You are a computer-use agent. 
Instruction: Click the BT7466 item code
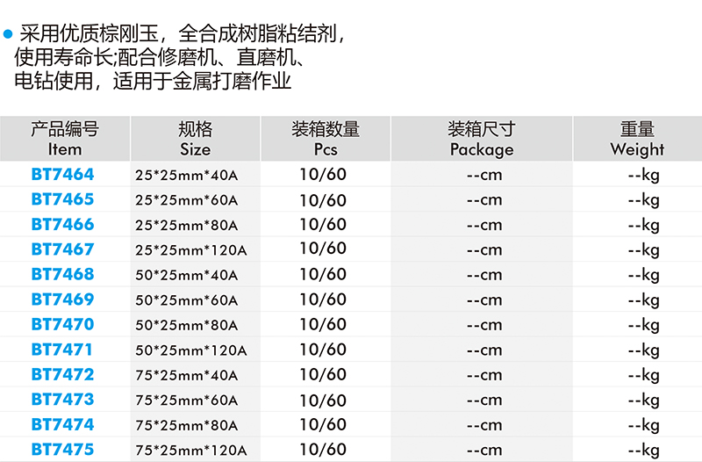click(62, 224)
